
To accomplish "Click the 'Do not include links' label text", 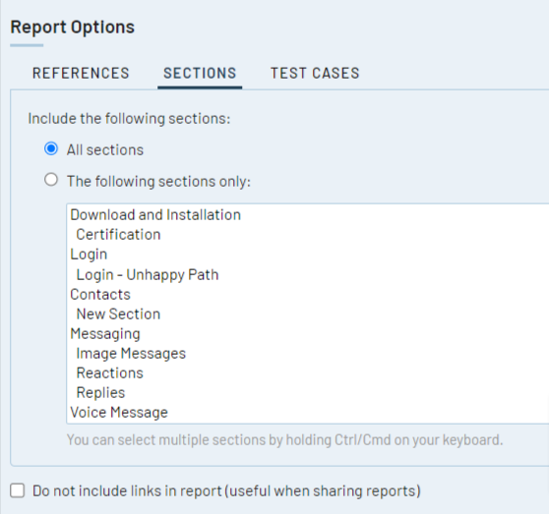I will click(226, 491).
